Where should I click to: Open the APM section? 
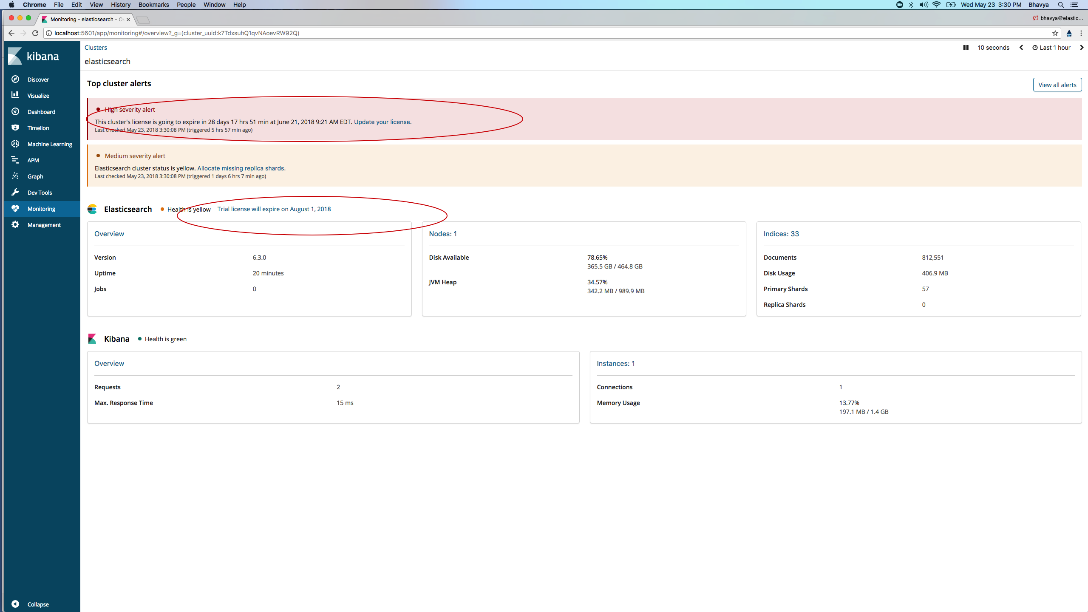(33, 160)
